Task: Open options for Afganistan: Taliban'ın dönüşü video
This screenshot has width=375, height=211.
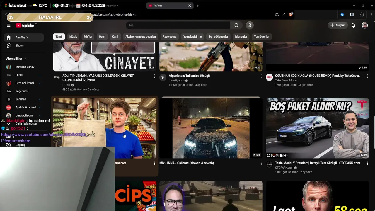Action: coord(261,76)
